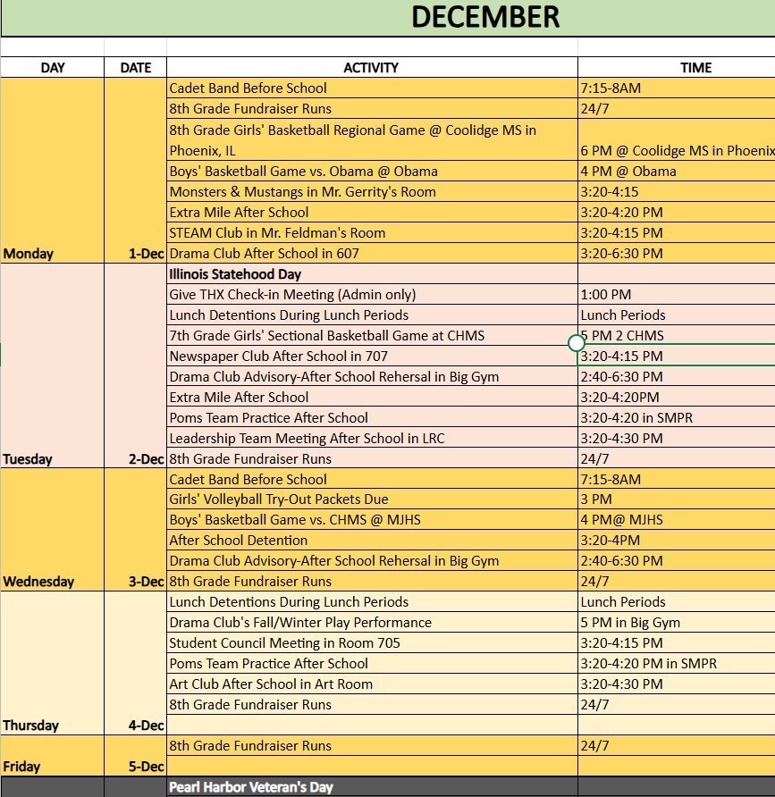This screenshot has height=797, width=775.
Task: Select the DAY column header cell
Action: [53, 67]
